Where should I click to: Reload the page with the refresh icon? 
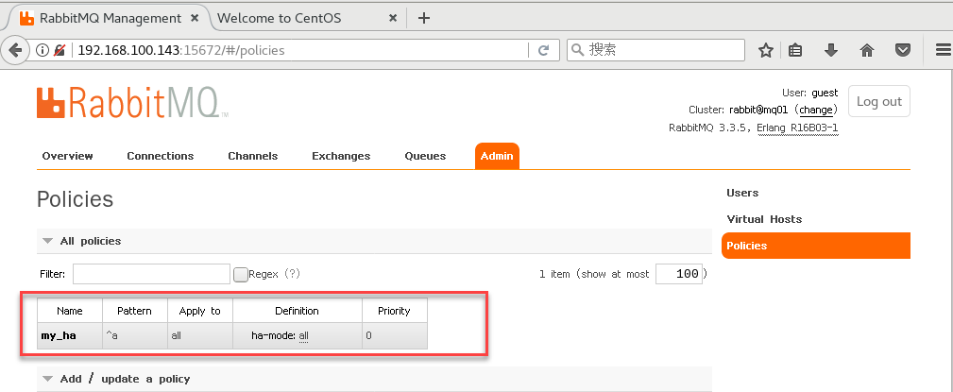pos(544,50)
